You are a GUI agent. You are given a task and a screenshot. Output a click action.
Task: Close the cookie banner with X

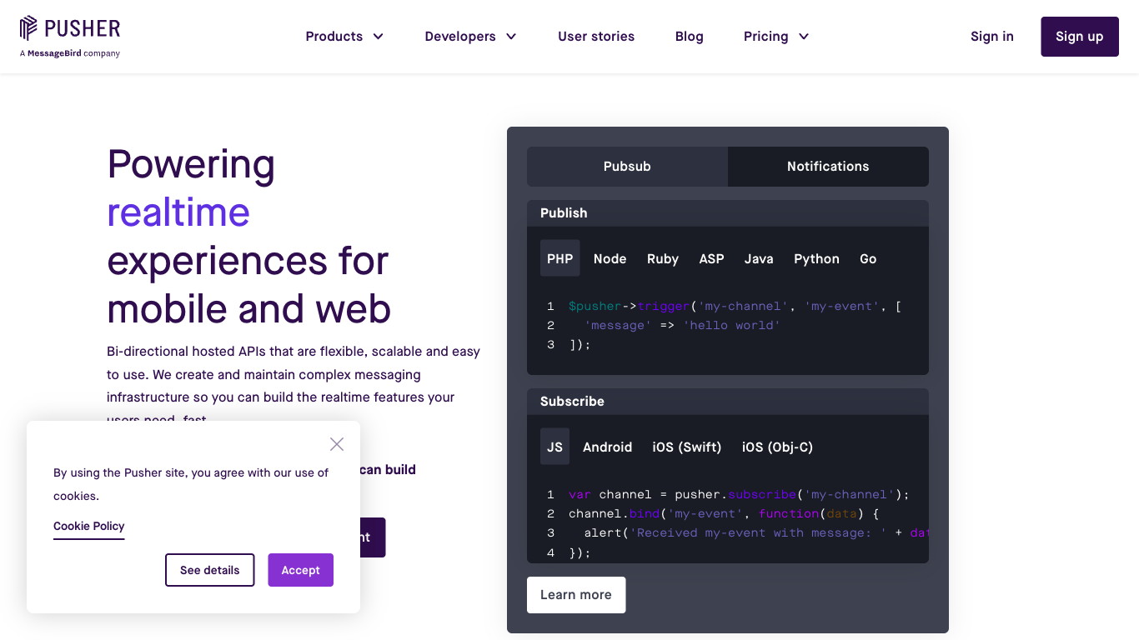click(x=337, y=444)
